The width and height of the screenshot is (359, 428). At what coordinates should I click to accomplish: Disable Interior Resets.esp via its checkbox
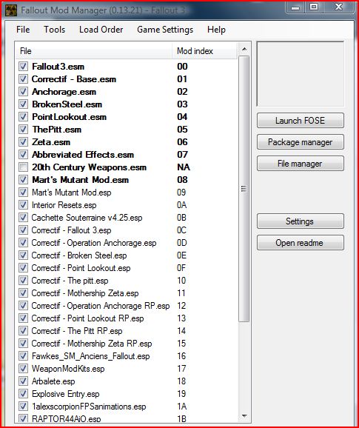click(23, 204)
